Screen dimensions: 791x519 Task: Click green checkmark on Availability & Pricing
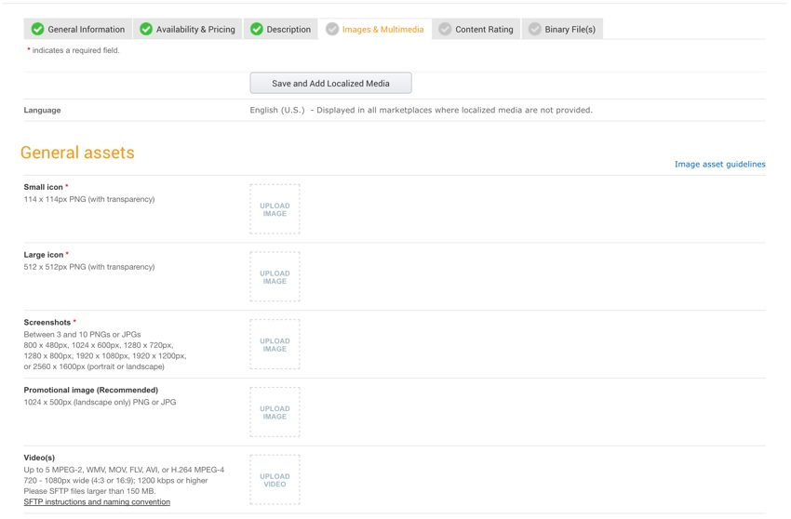coord(146,29)
